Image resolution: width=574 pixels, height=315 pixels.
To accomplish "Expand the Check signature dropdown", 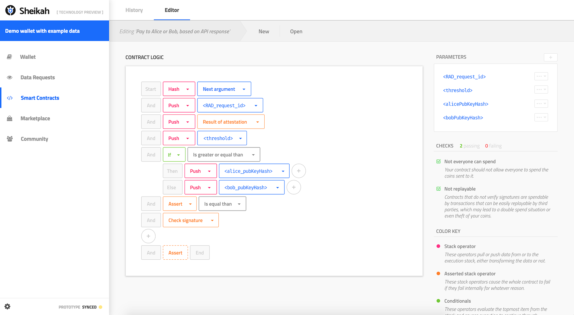I will coord(212,220).
